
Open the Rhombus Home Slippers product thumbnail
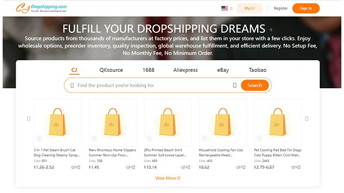113,122
